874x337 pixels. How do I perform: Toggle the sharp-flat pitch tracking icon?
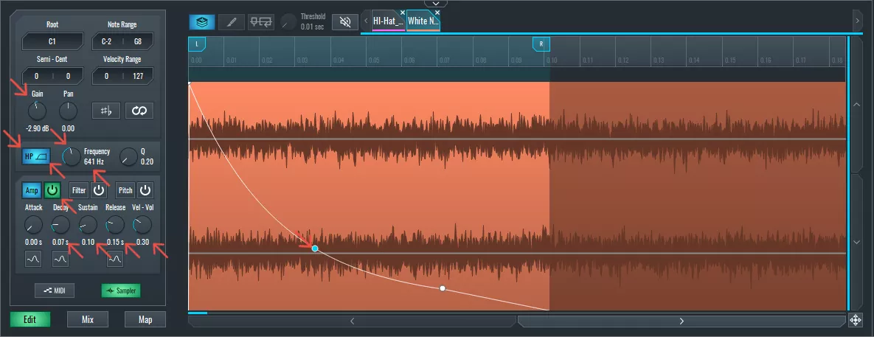[106, 111]
